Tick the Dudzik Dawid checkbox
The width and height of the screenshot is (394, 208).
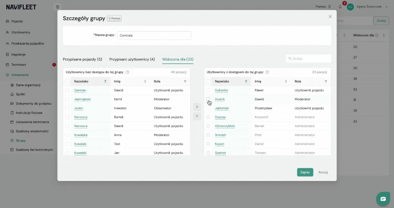pos(208,99)
